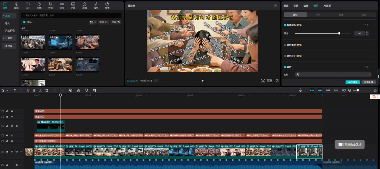Image resolution: width=380 pixels, height=169 pixels.
Task: Open the 特效 effects tab
Action: 50,5
